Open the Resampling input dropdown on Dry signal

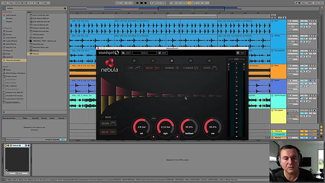(x=293, y=110)
